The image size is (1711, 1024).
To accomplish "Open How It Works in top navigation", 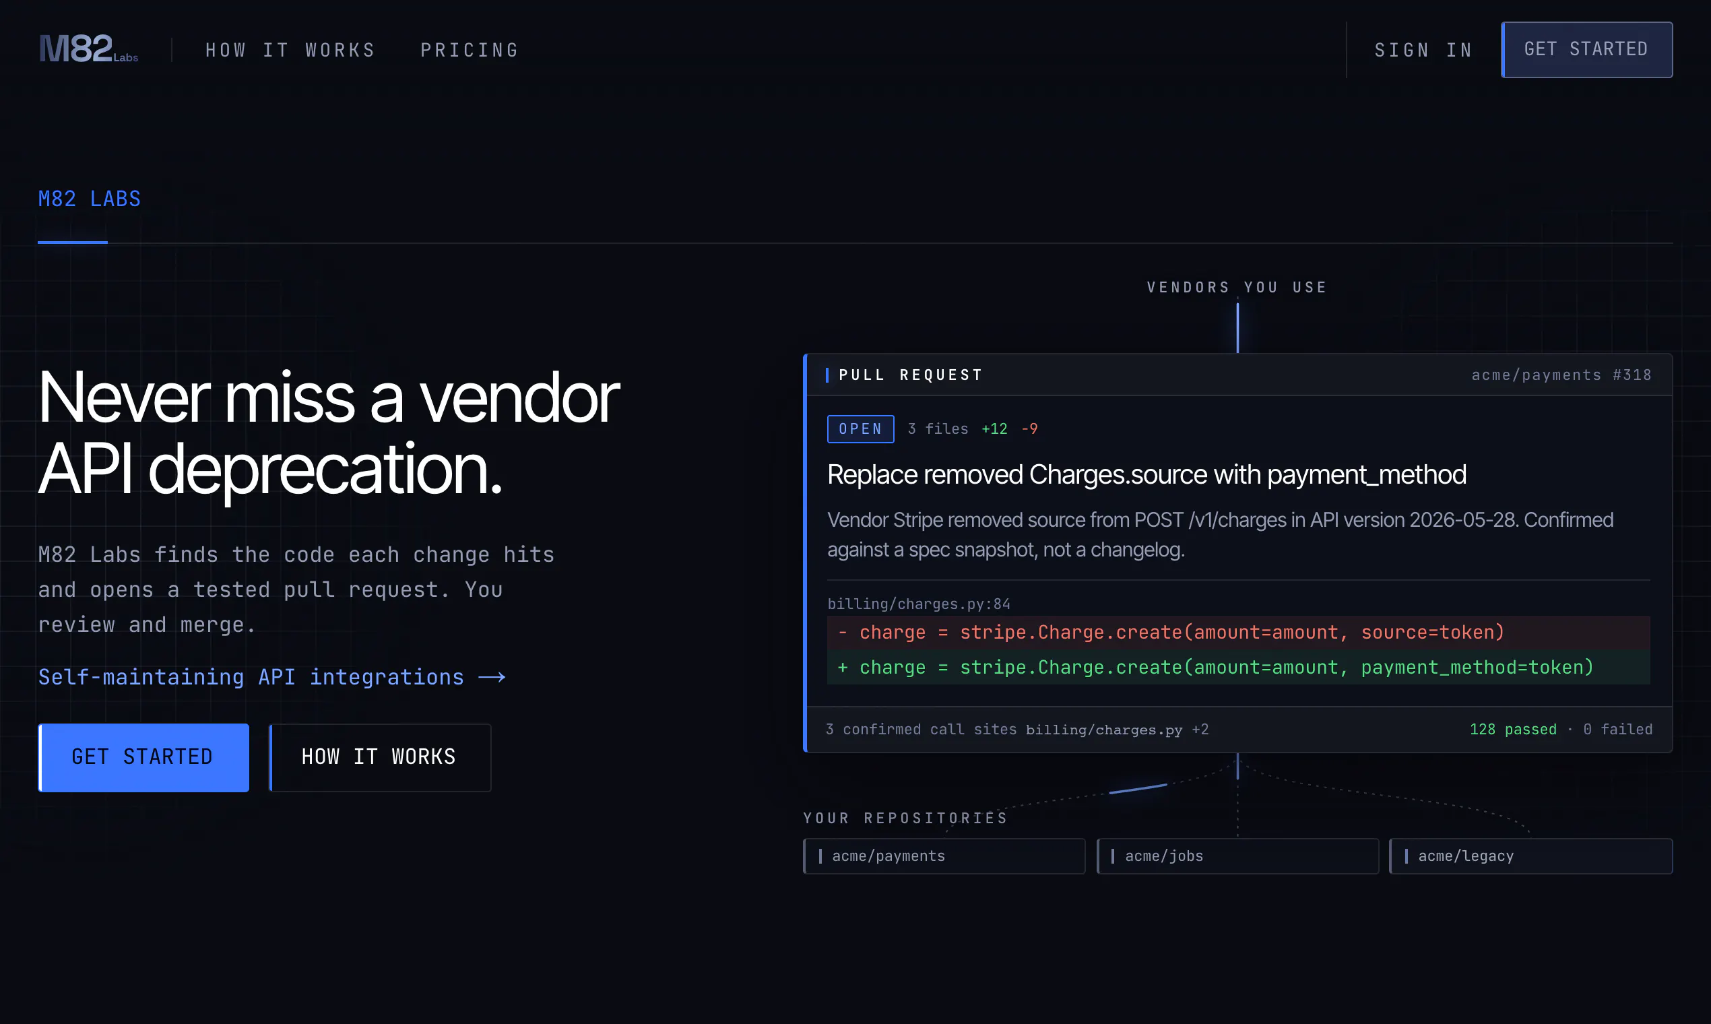I will (290, 51).
